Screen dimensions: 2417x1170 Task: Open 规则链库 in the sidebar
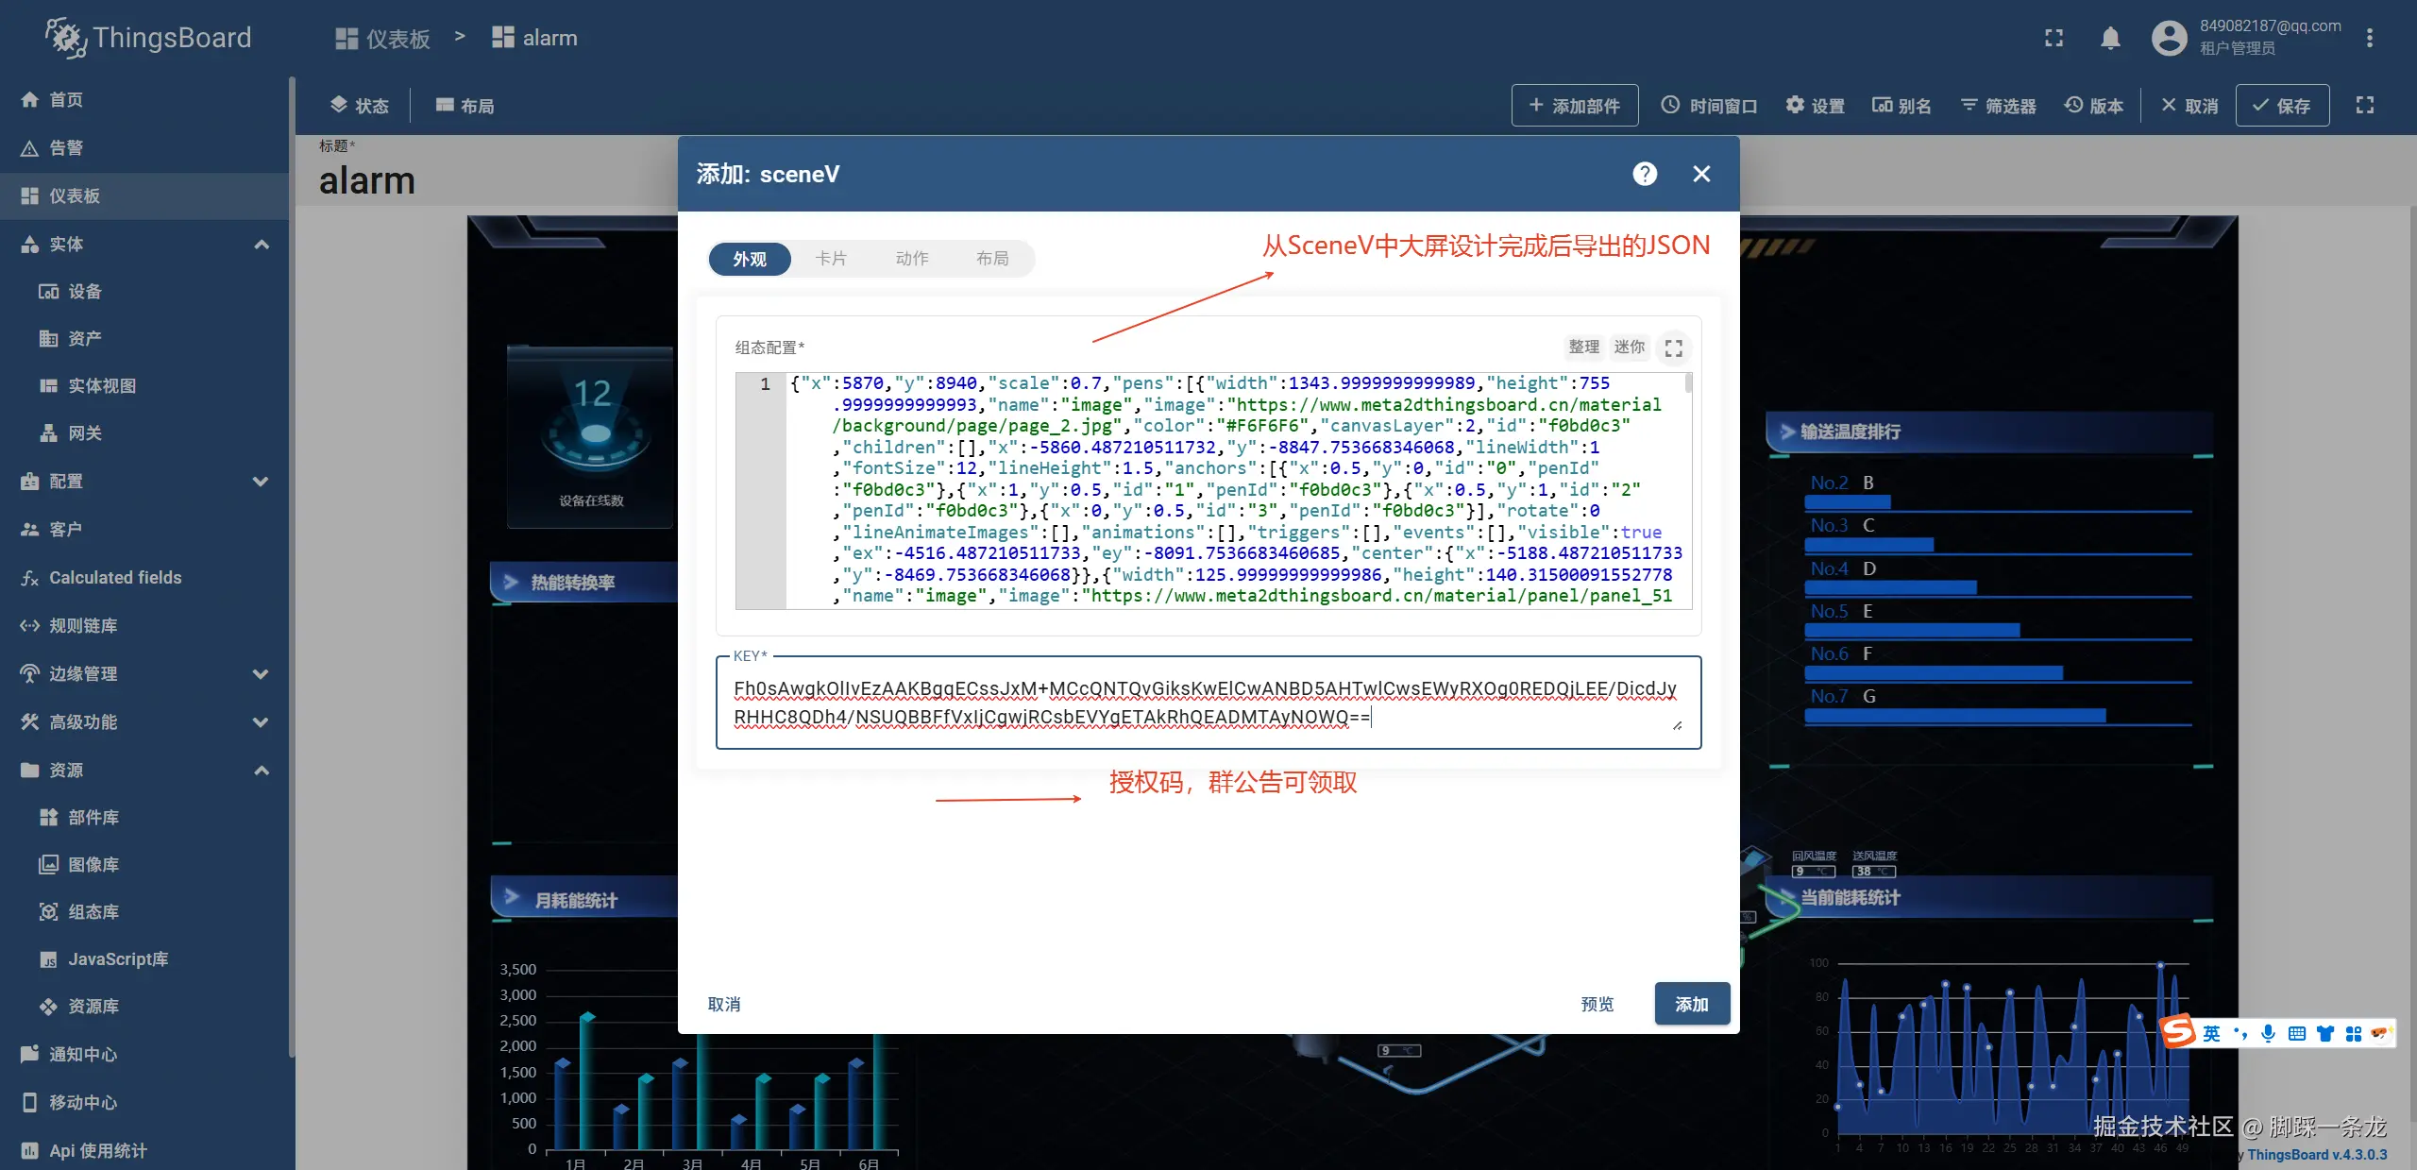[x=83, y=626]
